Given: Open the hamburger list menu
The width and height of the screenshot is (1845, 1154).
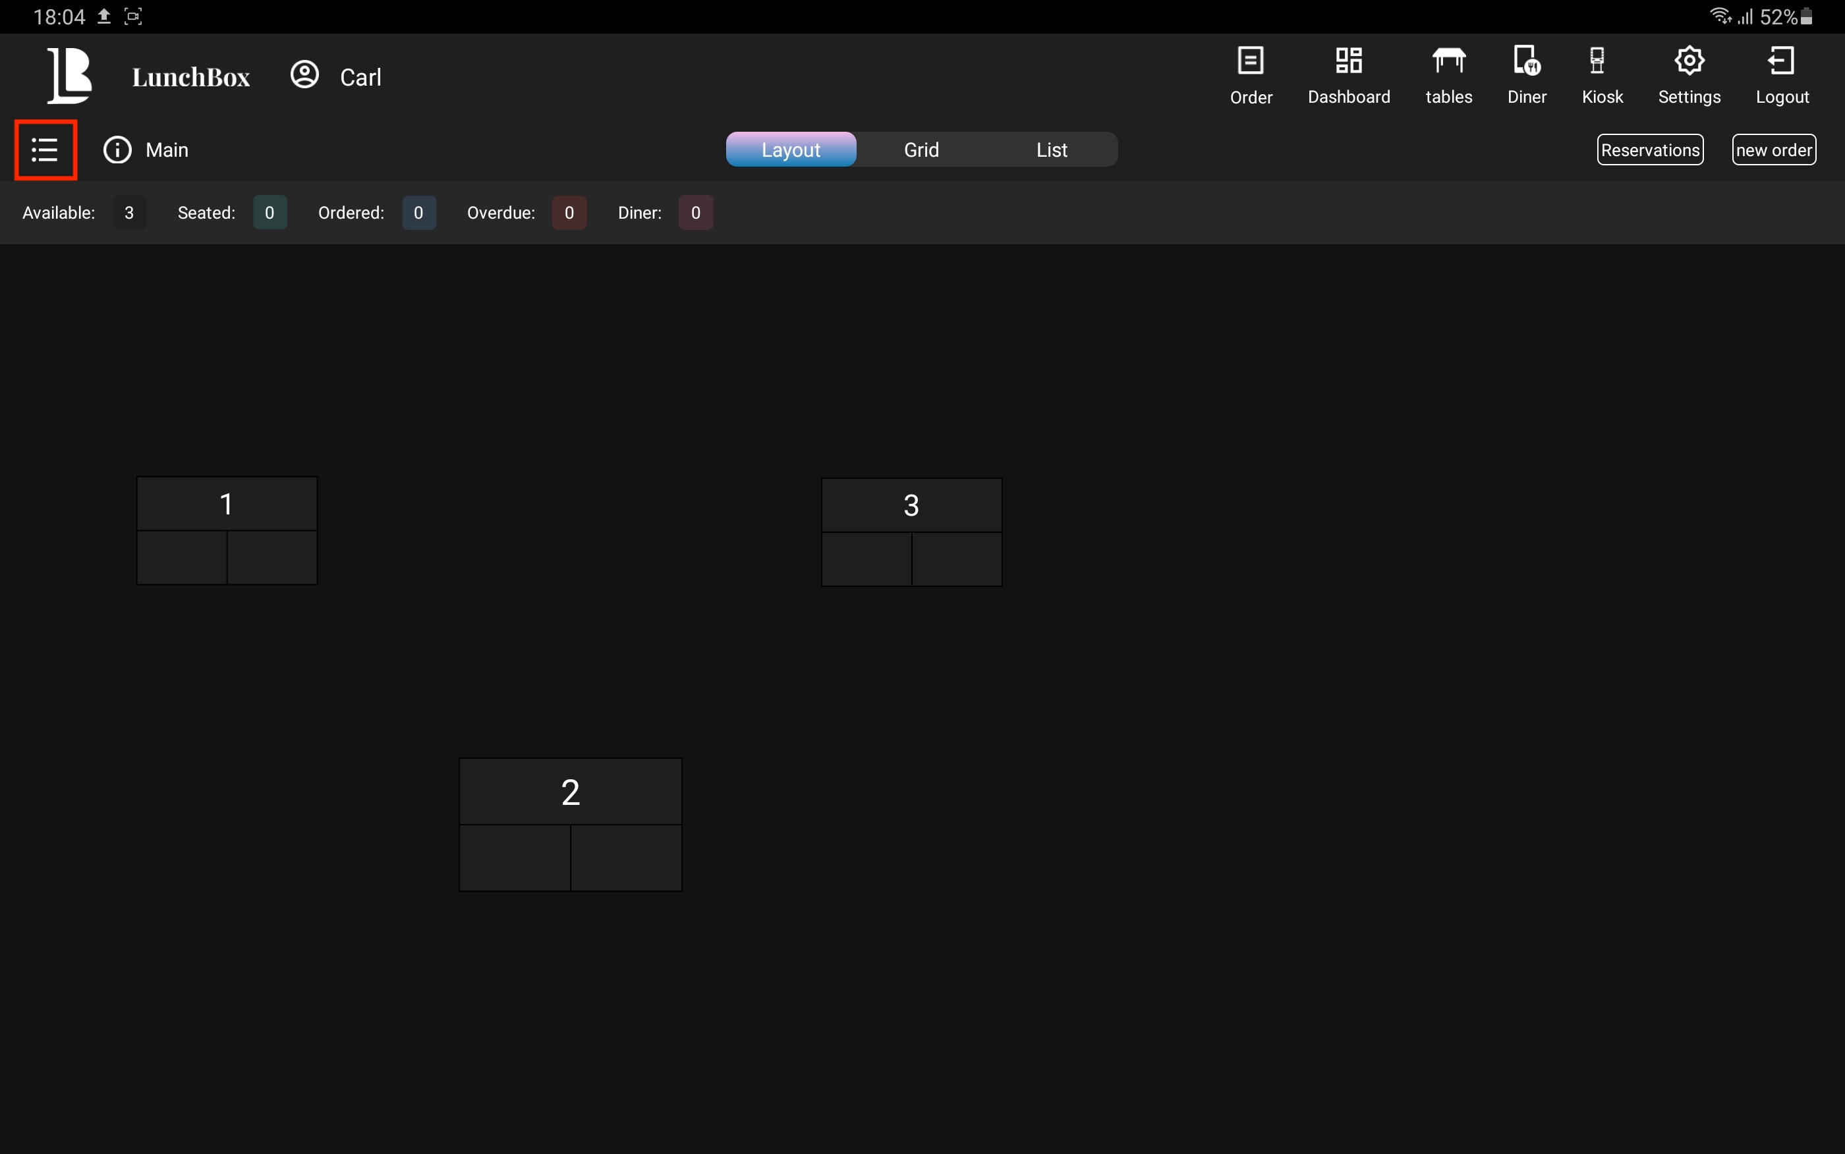Looking at the screenshot, I should [45, 150].
